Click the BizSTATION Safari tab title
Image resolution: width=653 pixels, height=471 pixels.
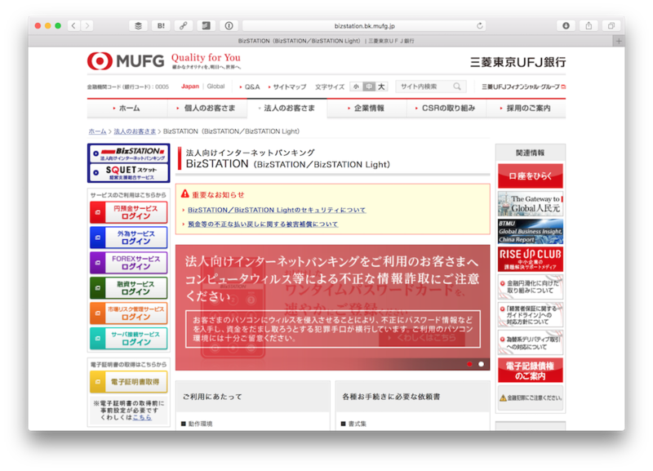click(326, 41)
